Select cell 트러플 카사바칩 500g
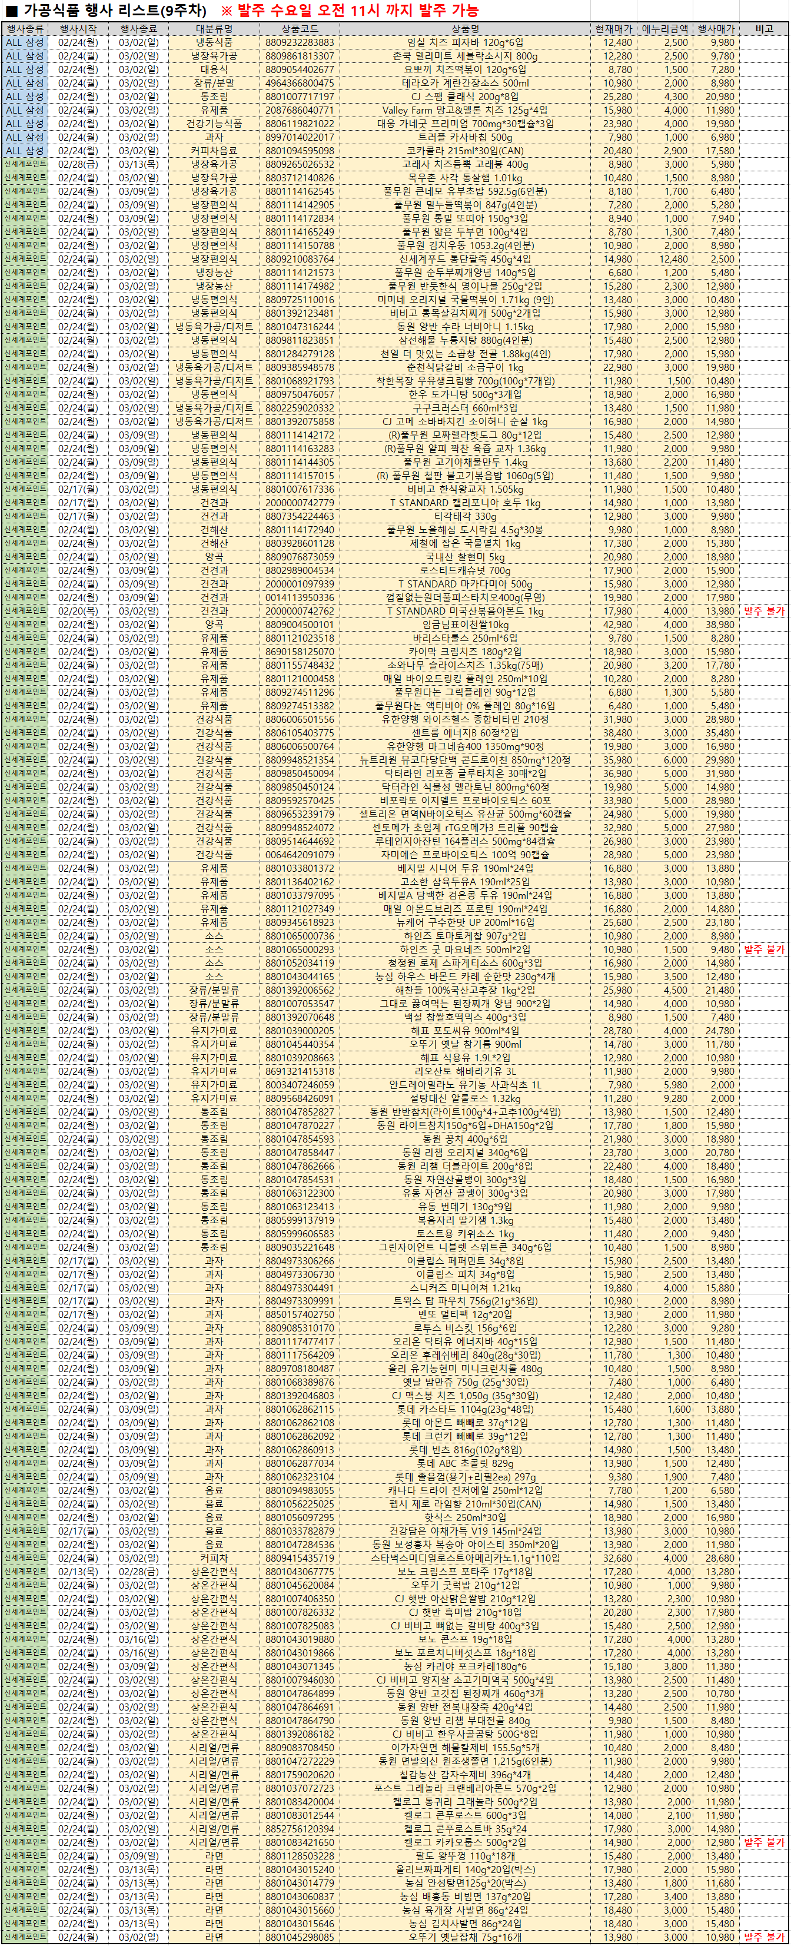Screen dimensions: 791x1946 (x=466, y=138)
